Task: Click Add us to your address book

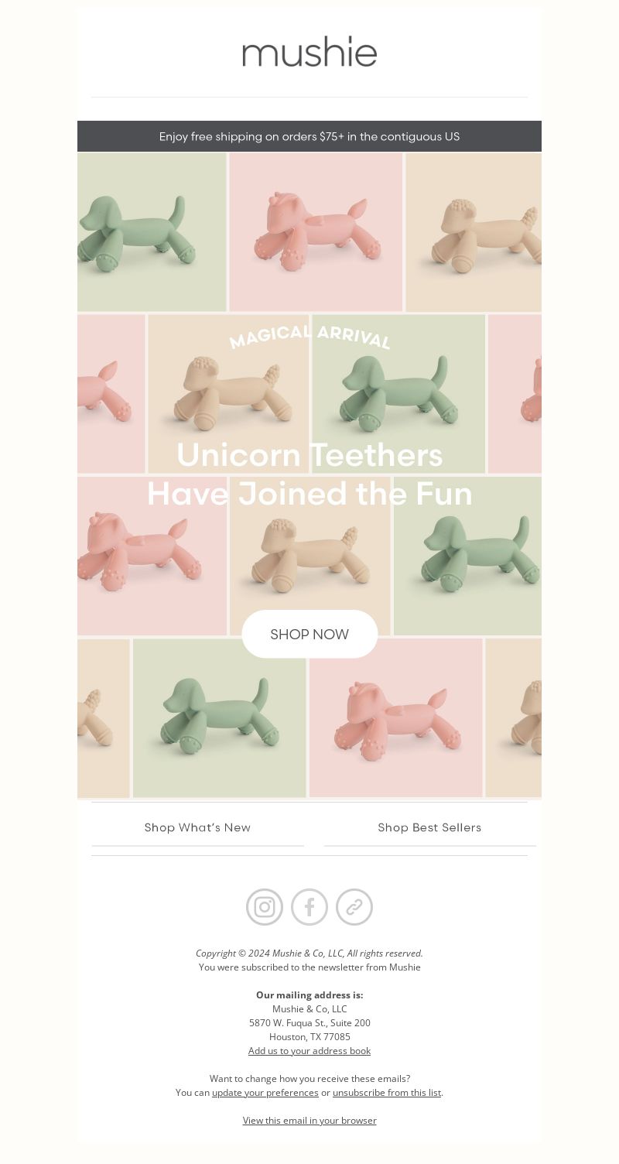Action: (x=309, y=1050)
